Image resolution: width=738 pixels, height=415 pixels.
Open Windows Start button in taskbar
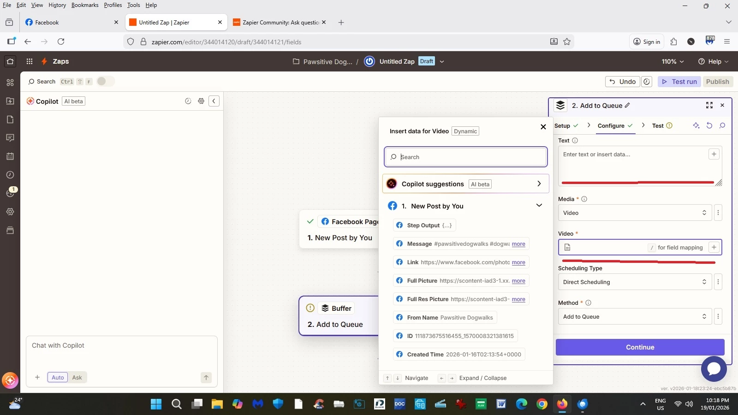156,404
